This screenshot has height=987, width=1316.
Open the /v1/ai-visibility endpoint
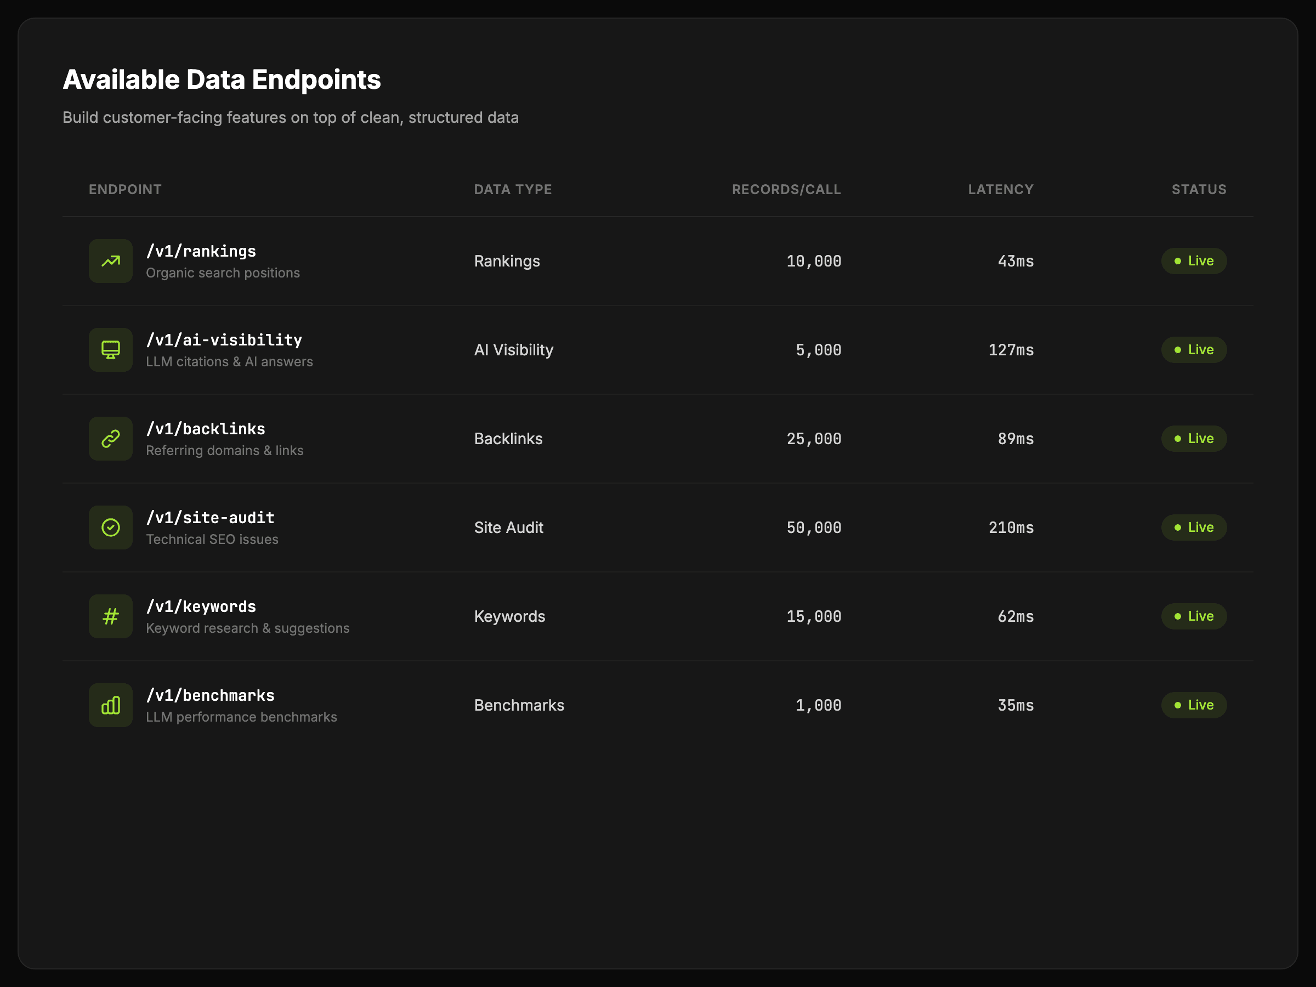coord(224,341)
